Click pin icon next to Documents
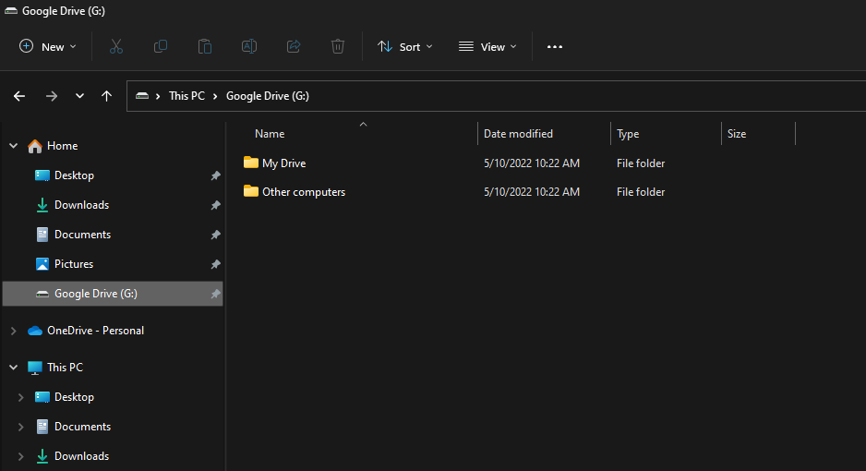 pos(215,235)
